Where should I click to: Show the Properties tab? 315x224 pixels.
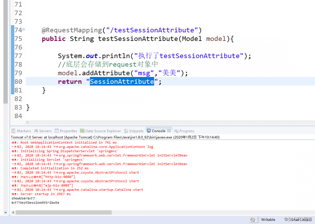coord(66,131)
